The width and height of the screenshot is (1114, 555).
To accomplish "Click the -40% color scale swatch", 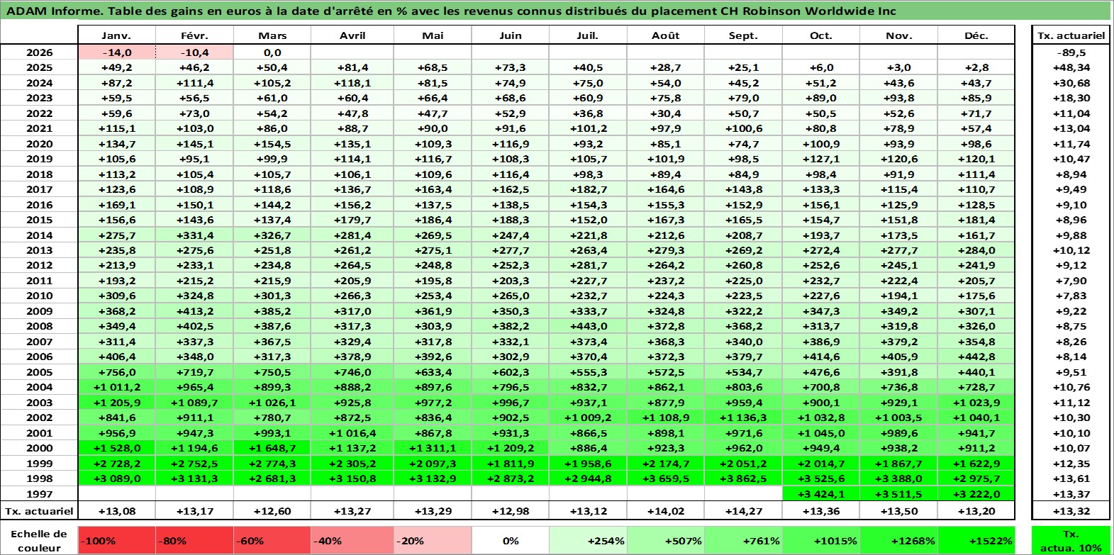I will (x=352, y=540).
